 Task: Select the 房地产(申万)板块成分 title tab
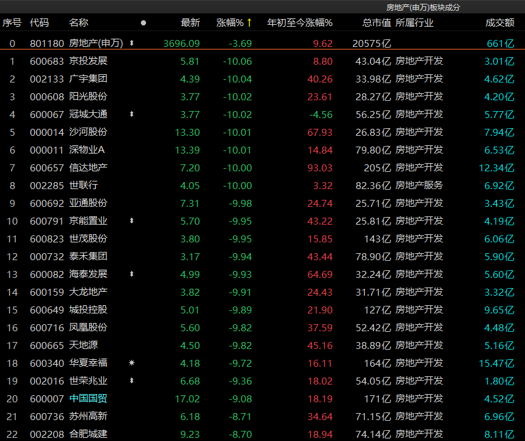pyautogui.click(x=423, y=8)
